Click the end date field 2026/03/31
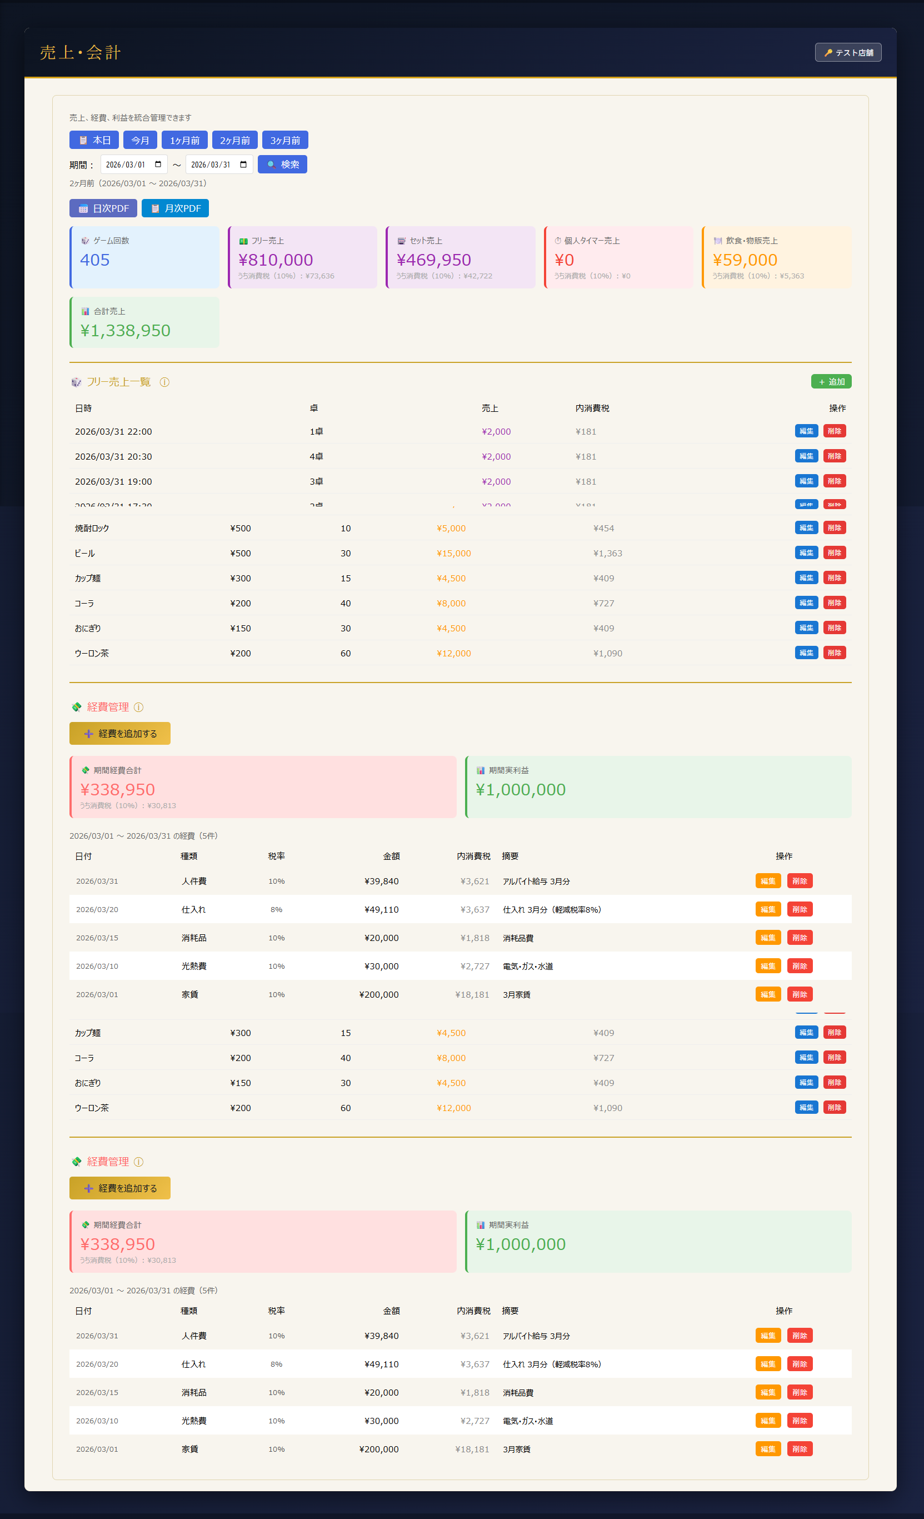This screenshot has height=1519, width=924. point(219,165)
